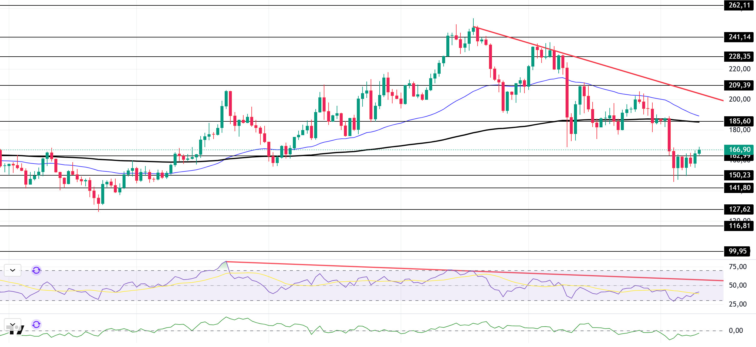This screenshot has width=756, height=347.
Task: Click the 241,14 price level label
Action: [x=739, y=37]
